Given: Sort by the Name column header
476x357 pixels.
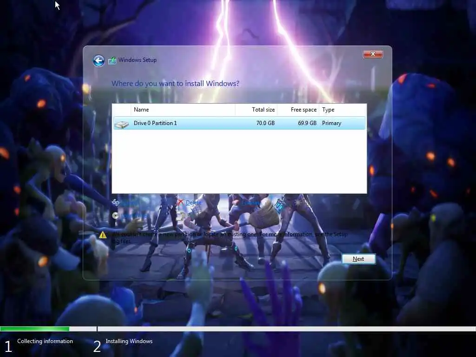Looking at the screenshot, I should pos(183,110).
